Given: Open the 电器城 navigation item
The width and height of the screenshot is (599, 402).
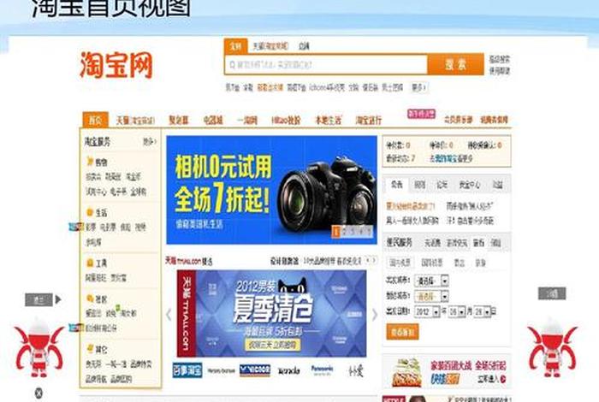Looking at the screenshot, I should (x=213, y=121).
